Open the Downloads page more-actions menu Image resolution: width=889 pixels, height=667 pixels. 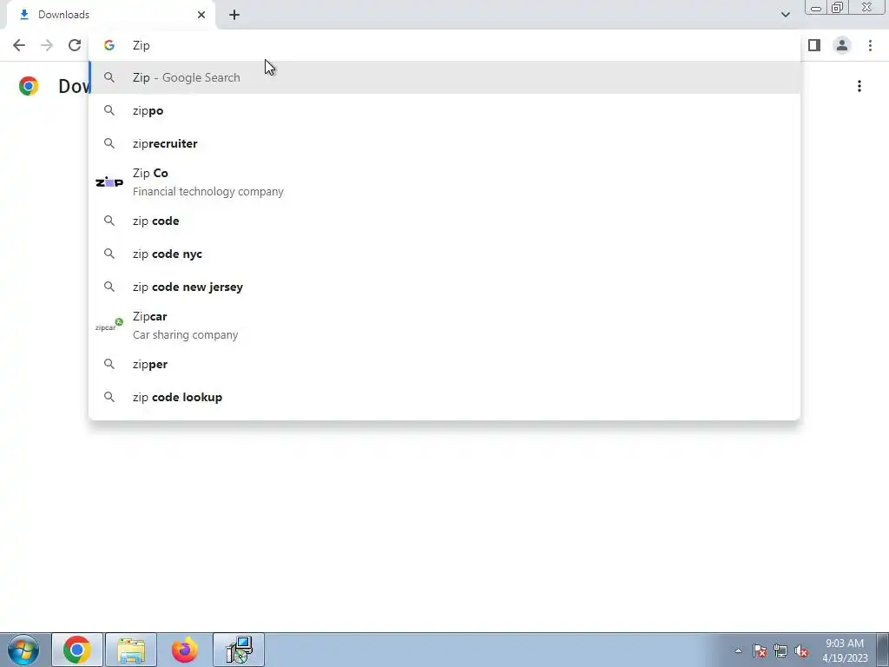pos(859,86)
